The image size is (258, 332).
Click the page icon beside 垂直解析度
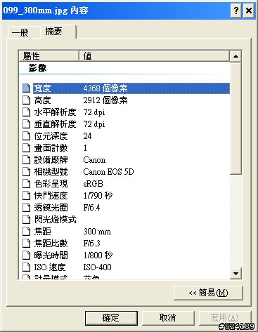(27, 124)
